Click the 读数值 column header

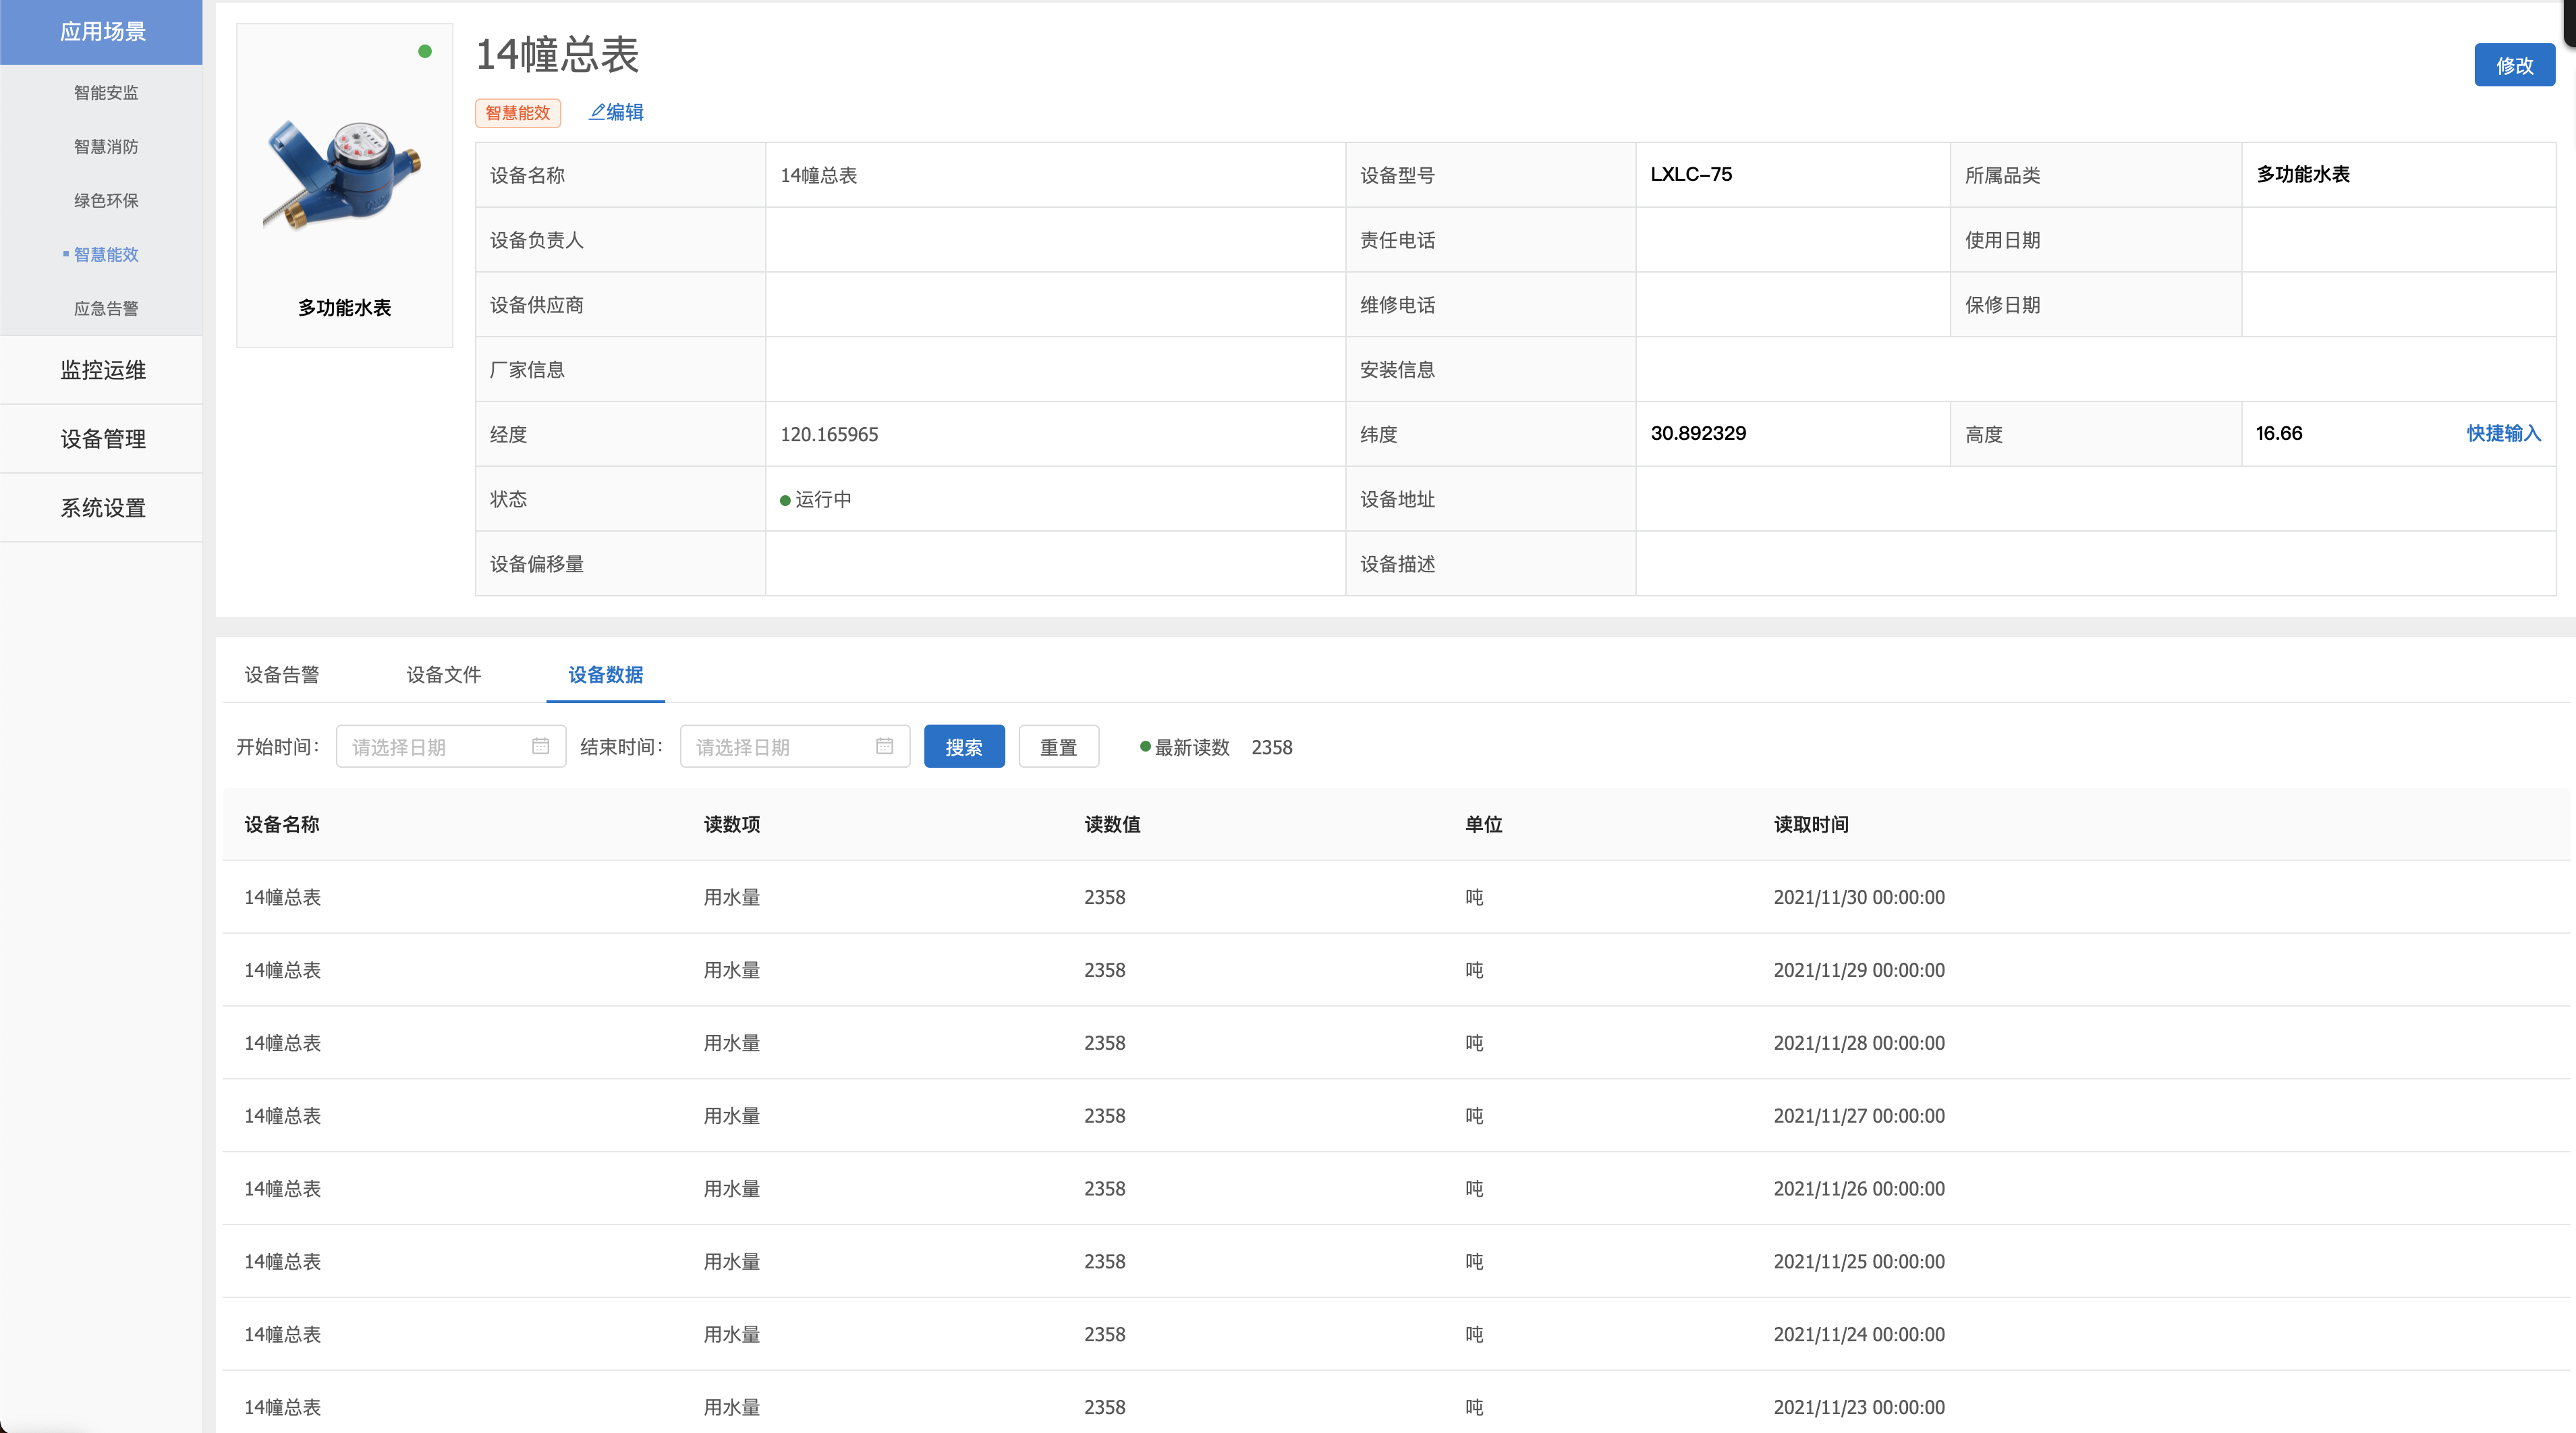(1112, 824)
